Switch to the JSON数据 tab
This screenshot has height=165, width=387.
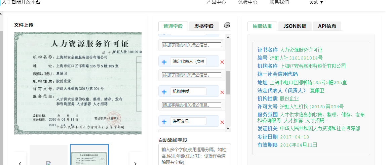(295, 26)
